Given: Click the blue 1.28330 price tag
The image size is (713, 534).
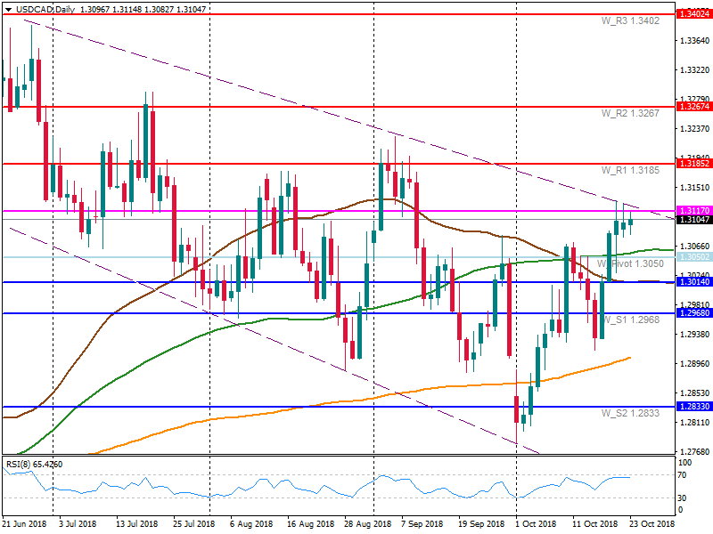Looking at the screenshot, I should [693, 406].
